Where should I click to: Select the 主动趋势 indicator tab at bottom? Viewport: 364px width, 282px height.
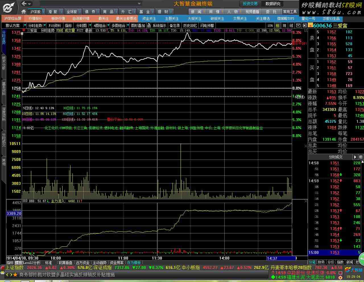[x=100, y=263]
